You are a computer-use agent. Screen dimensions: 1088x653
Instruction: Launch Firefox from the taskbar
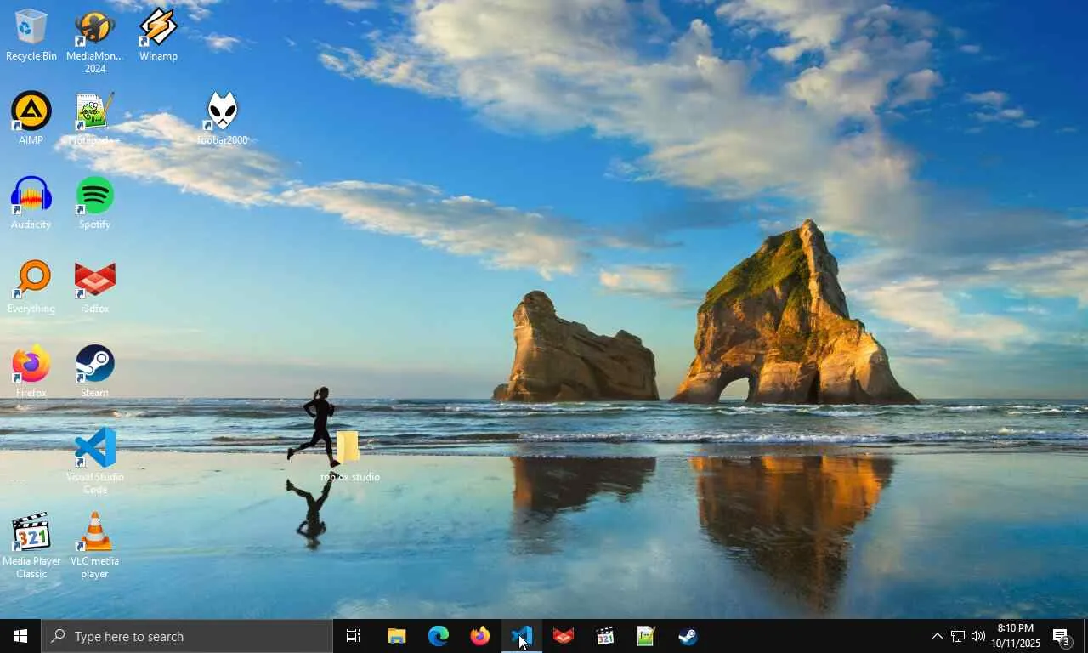[x=479, y=636]
